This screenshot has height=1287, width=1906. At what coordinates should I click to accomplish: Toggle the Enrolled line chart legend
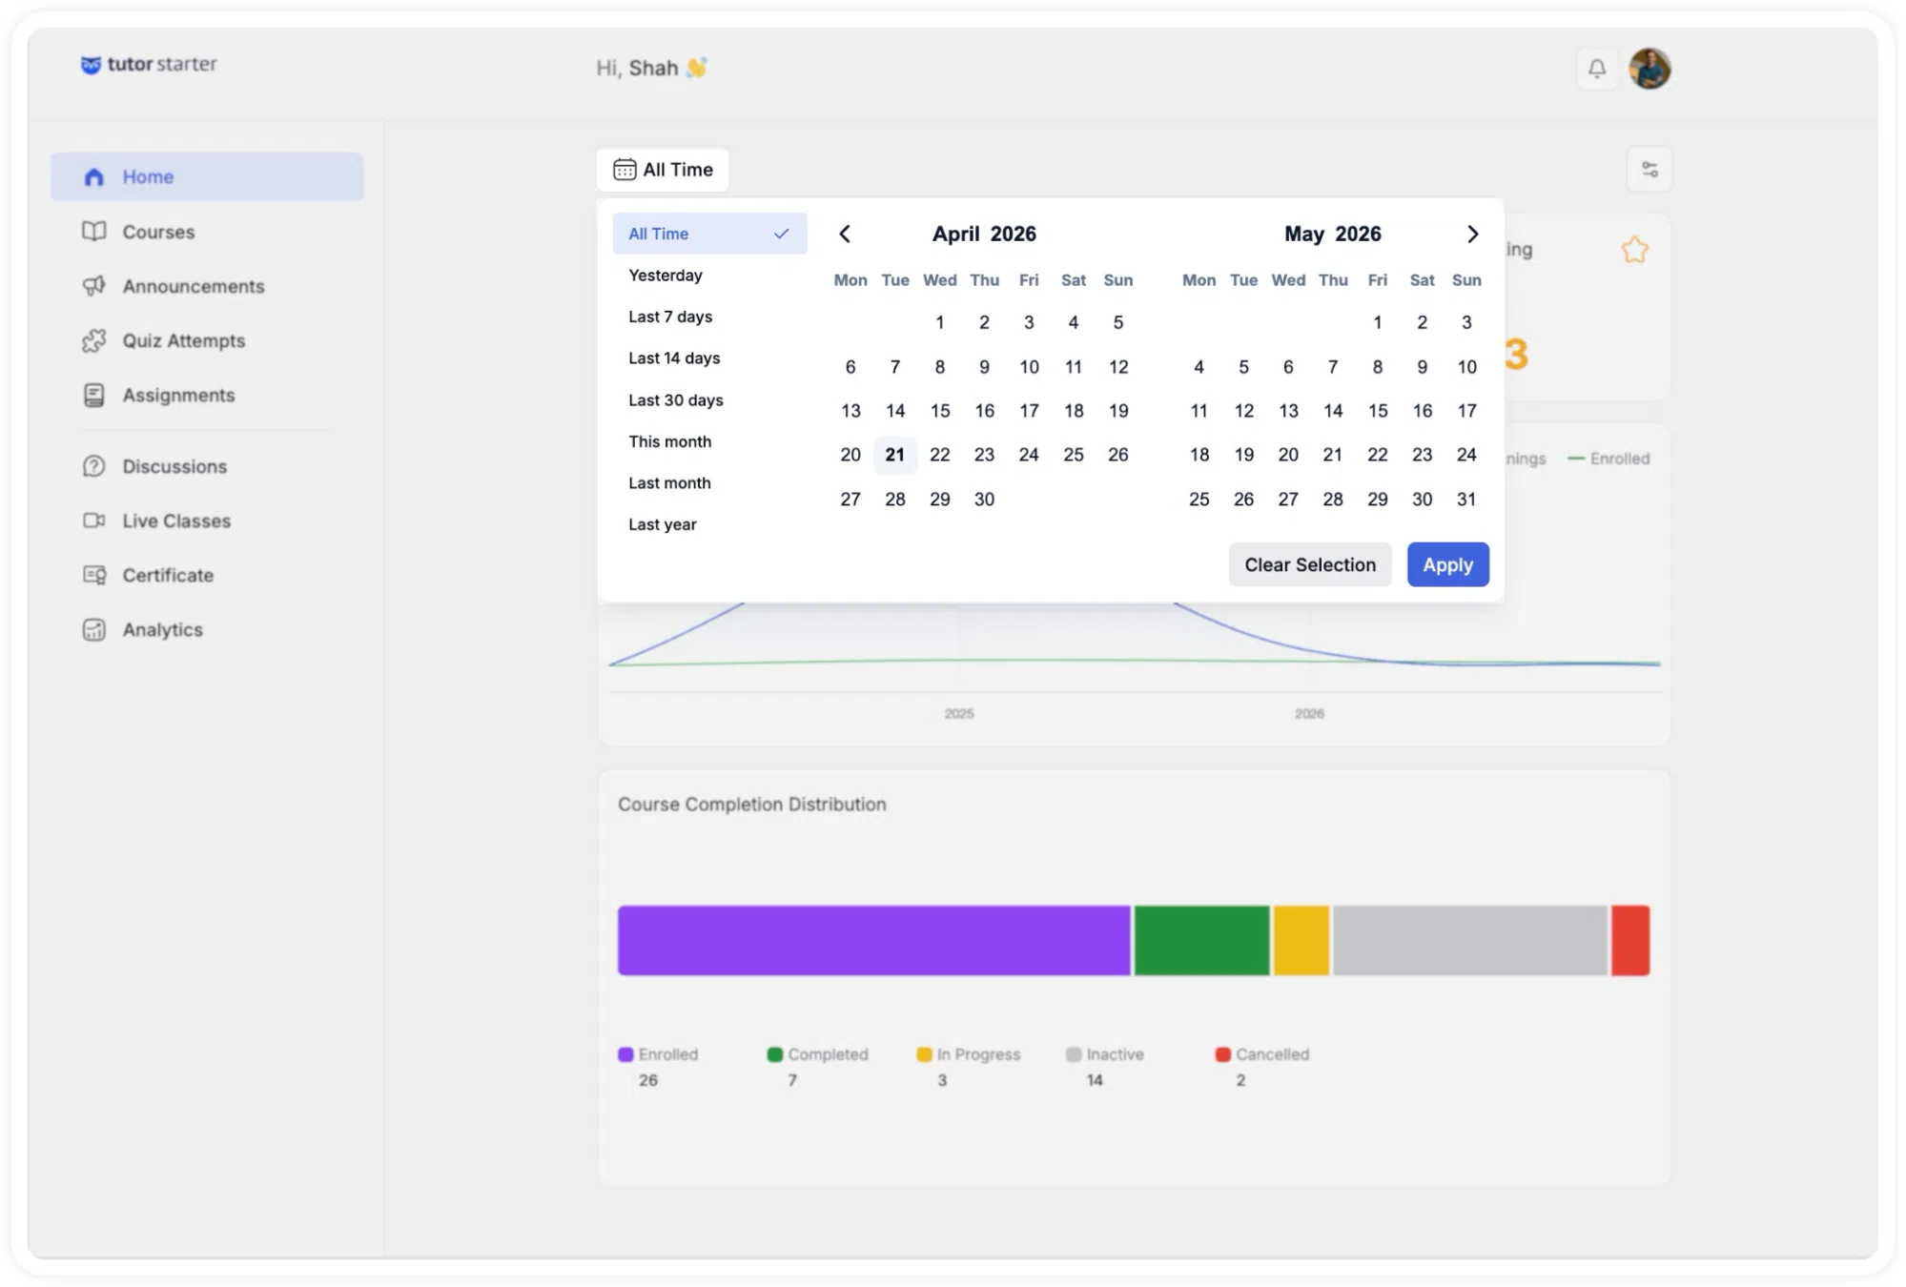[x=1608, y=459]
